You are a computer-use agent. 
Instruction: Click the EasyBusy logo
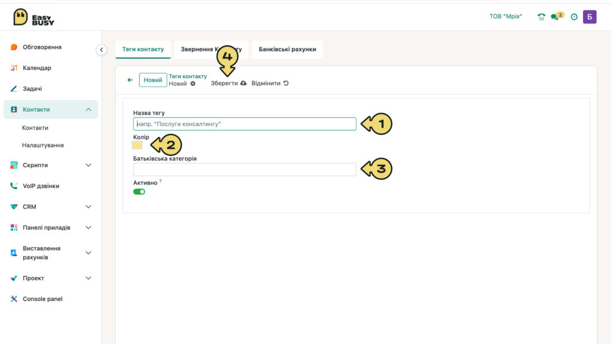click(x=33, y=17)
